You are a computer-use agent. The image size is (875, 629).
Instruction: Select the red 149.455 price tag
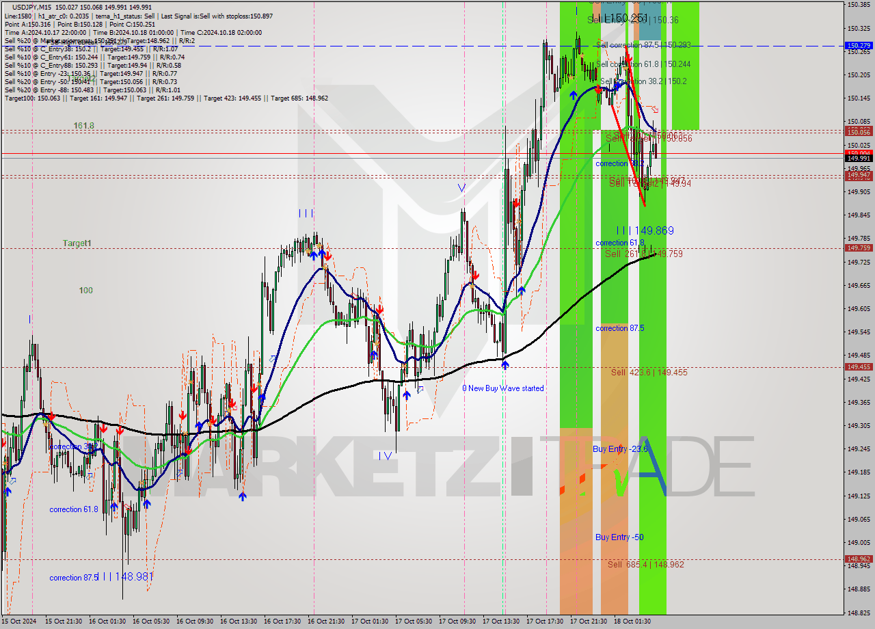point(859,366)
